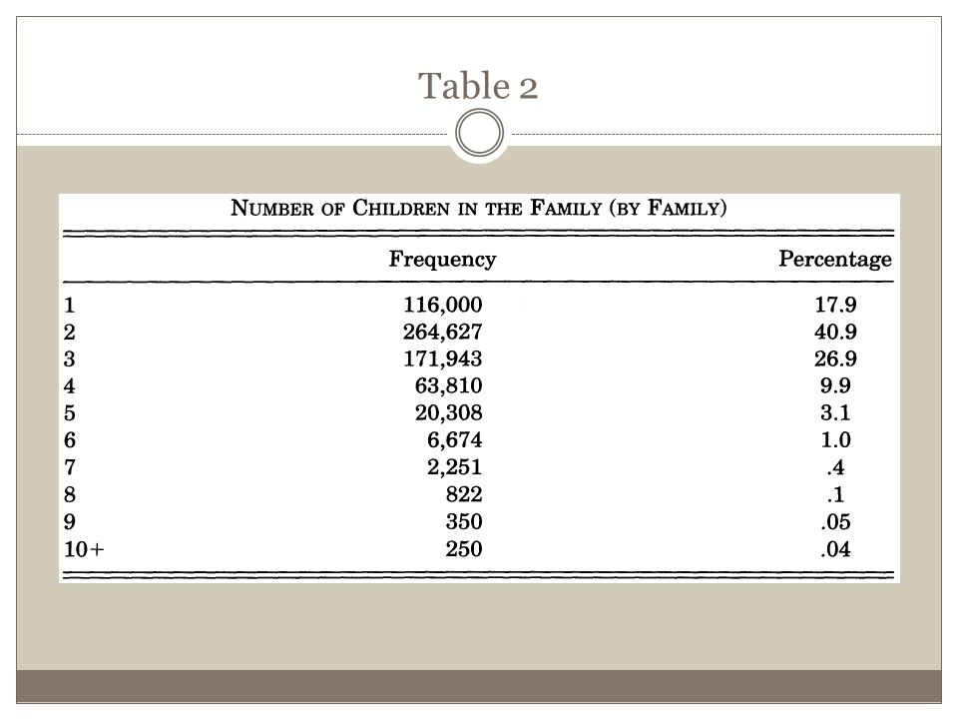
Task: Click the frequency value 6,674
Action: tap(455, 439)
